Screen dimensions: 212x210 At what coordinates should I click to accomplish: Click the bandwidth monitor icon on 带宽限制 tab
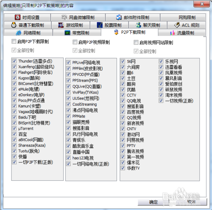[67, 33]
